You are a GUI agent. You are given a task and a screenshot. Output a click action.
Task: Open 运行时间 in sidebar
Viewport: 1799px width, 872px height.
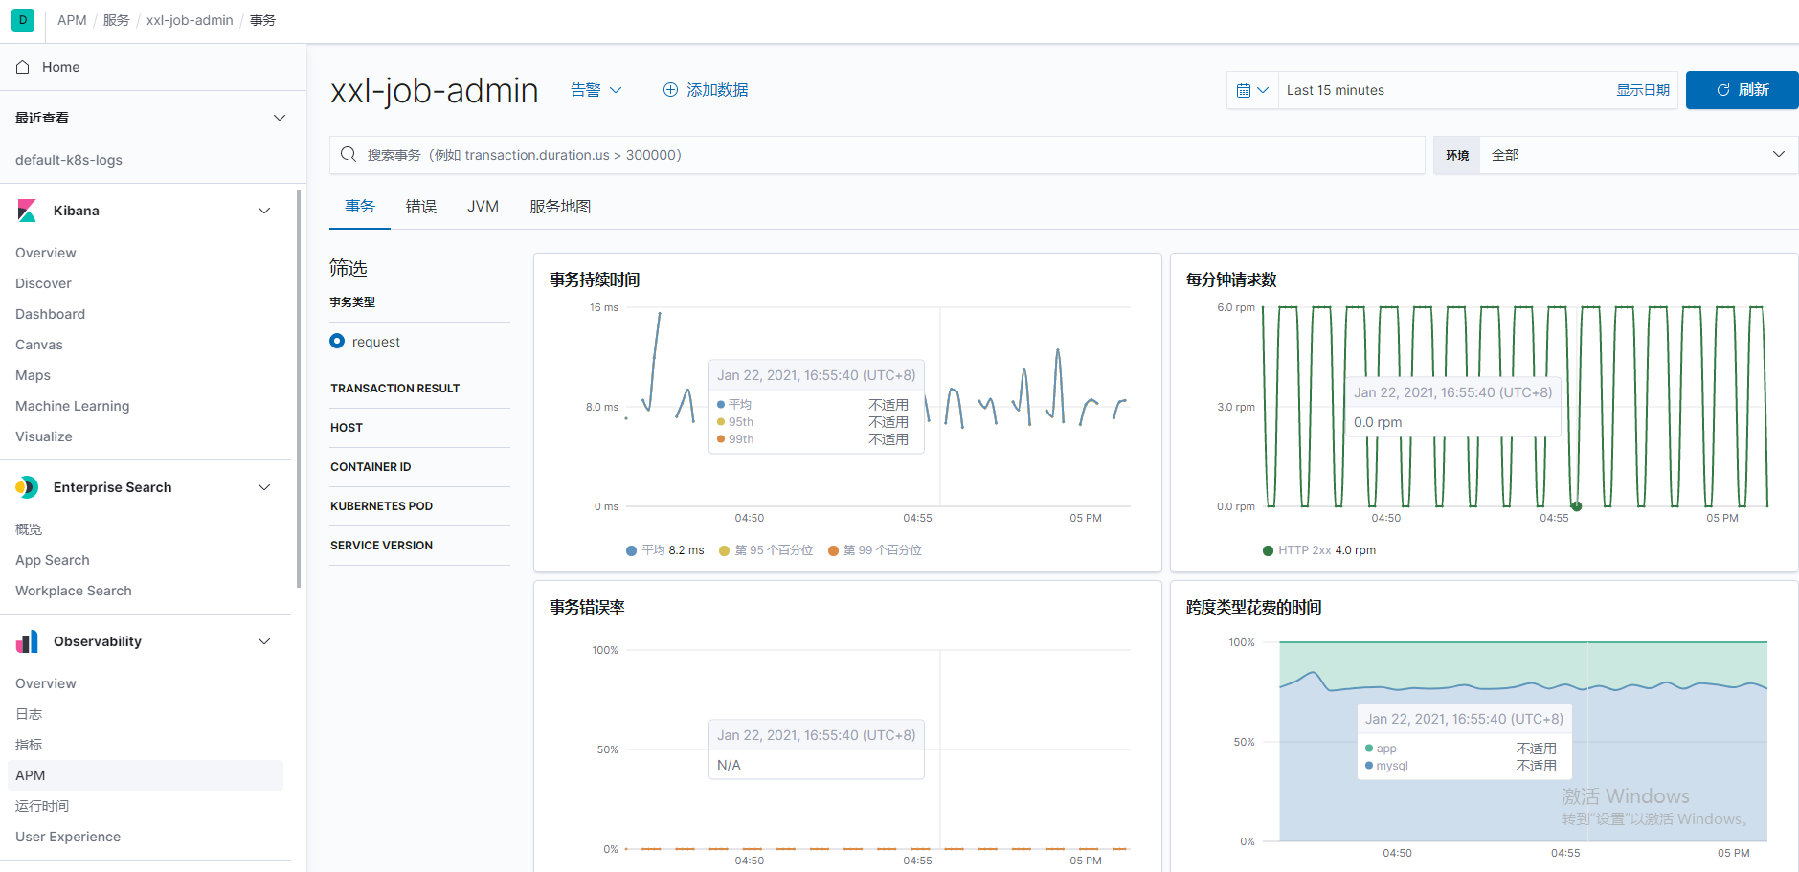point(42,806)
